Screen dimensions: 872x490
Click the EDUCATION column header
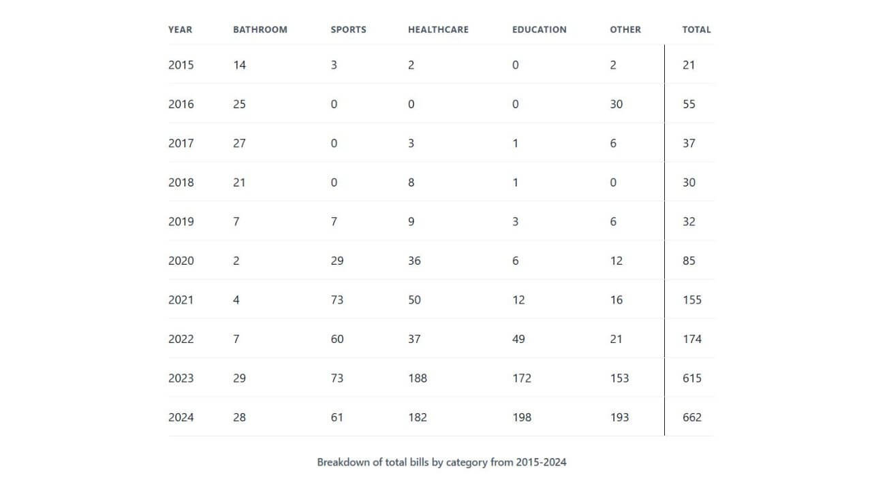[x=540, y=29]
